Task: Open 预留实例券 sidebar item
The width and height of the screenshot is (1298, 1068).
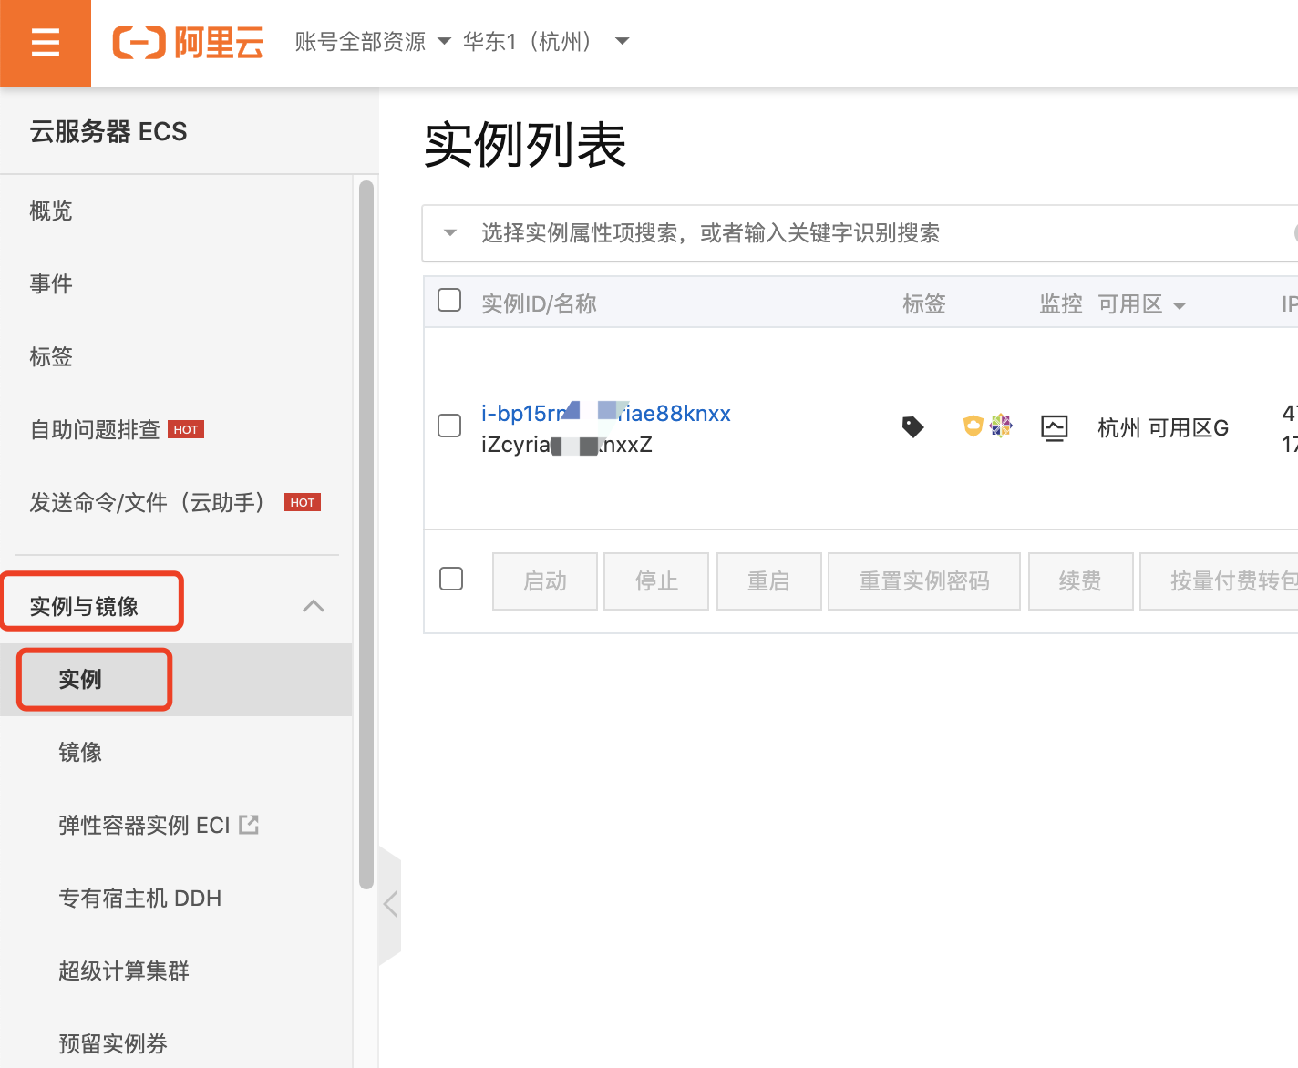Action: tap(113, 1044)
